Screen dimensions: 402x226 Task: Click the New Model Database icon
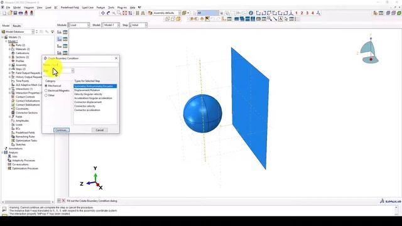click(4, 13)
